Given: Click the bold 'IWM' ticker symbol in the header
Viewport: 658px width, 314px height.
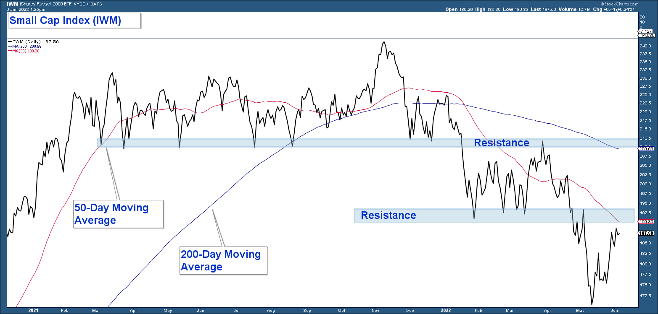Looking at the screenshot, I should pyautogui.click(x=12, y=4).
